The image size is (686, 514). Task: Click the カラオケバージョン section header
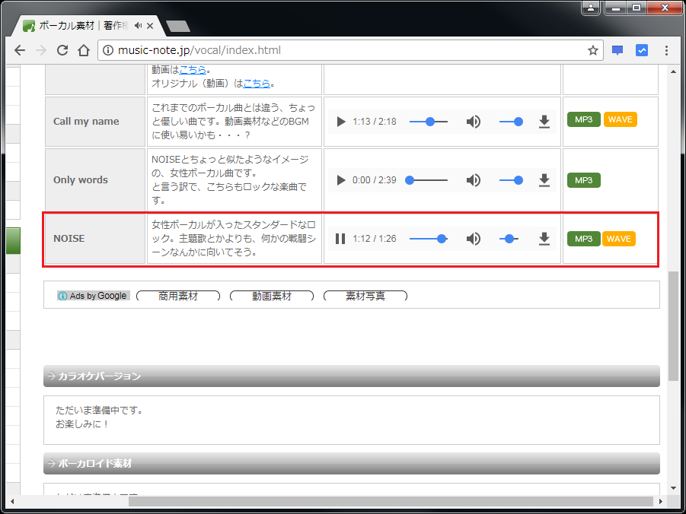pyautogui.click(x=351, y=376)
